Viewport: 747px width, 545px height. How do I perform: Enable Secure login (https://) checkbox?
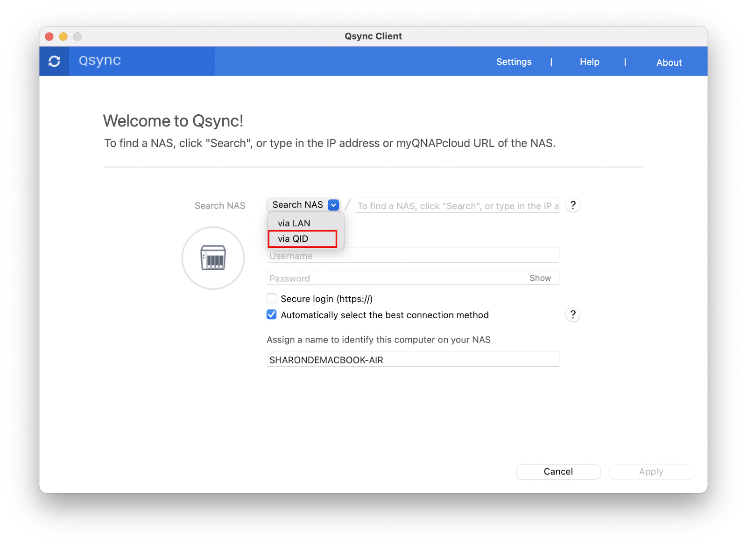[x=272, y=299]
